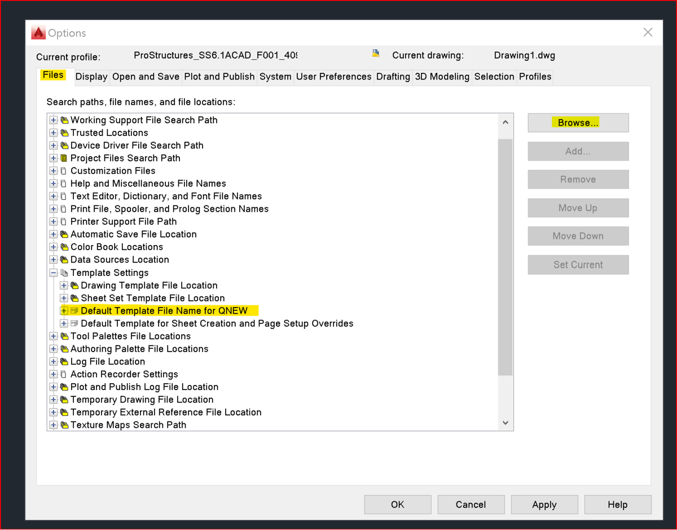Screen dimensions: 677x530
Task: Go to the Plot and Publish tab
Action: pos(219,77)
